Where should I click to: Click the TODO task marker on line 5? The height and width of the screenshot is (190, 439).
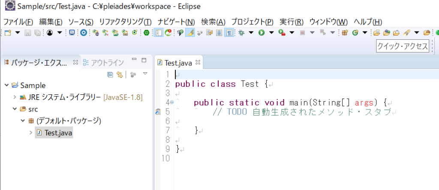point(158,112)
